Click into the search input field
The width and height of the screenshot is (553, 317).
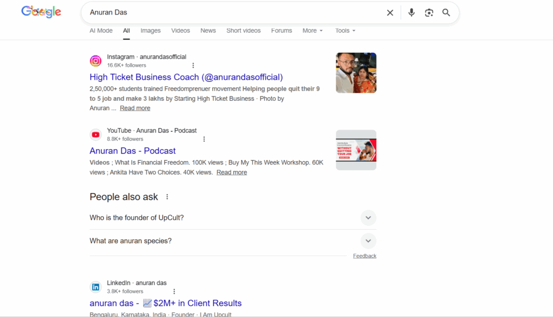232,12
